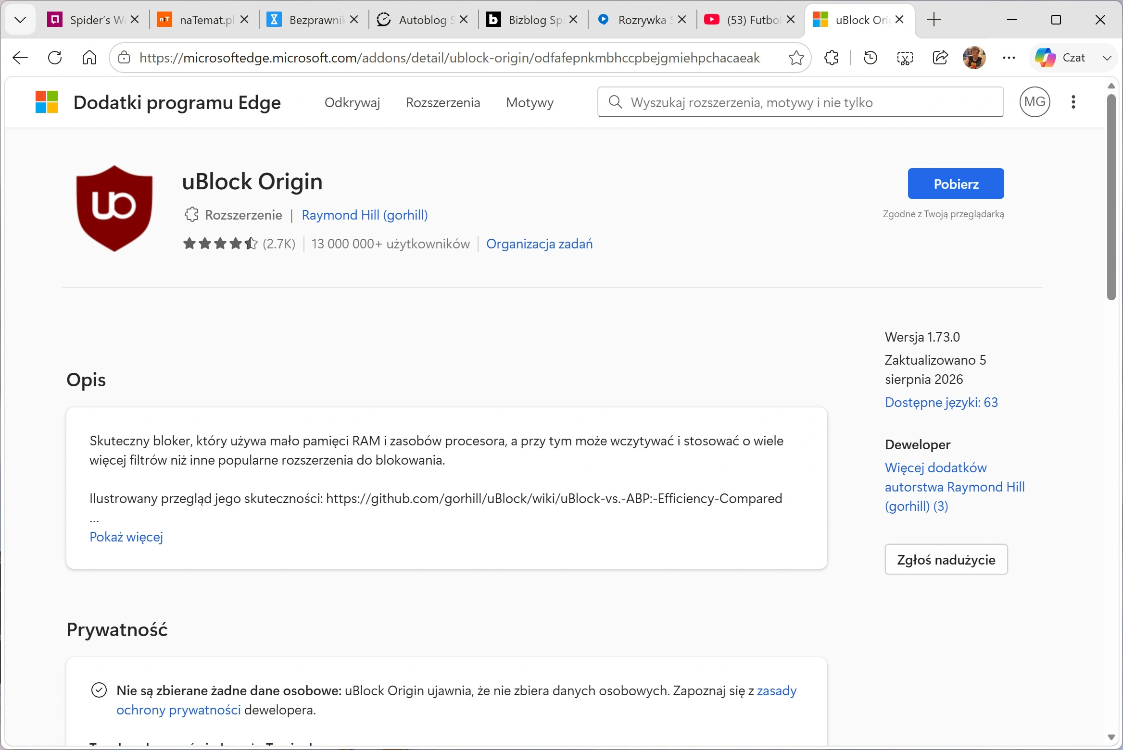Expand the Czat dropdown arrow

[1107, 58]
